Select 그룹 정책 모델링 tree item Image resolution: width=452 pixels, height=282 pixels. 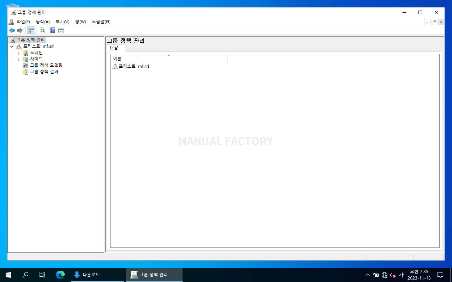46,66
